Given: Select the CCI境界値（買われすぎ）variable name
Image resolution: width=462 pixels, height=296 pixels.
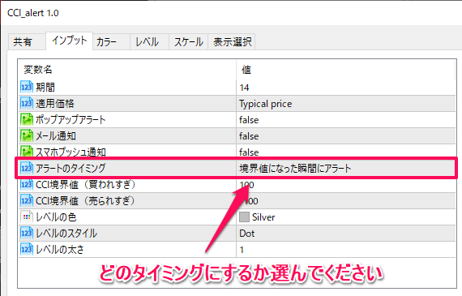Looking at the screenshot, I should (86, 185).
